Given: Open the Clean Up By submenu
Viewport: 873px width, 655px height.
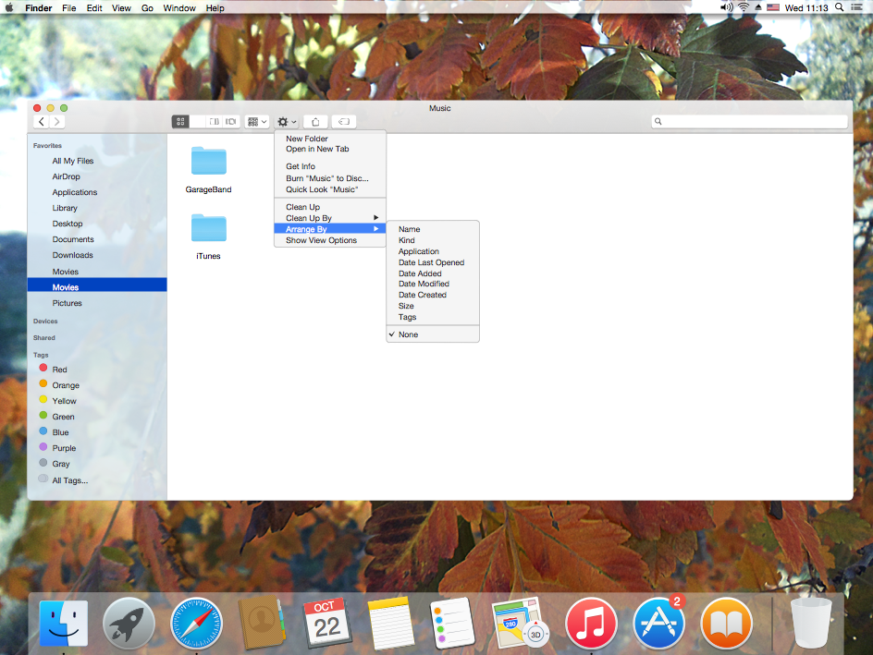Looking at the screenshot, I should [311, 218].
